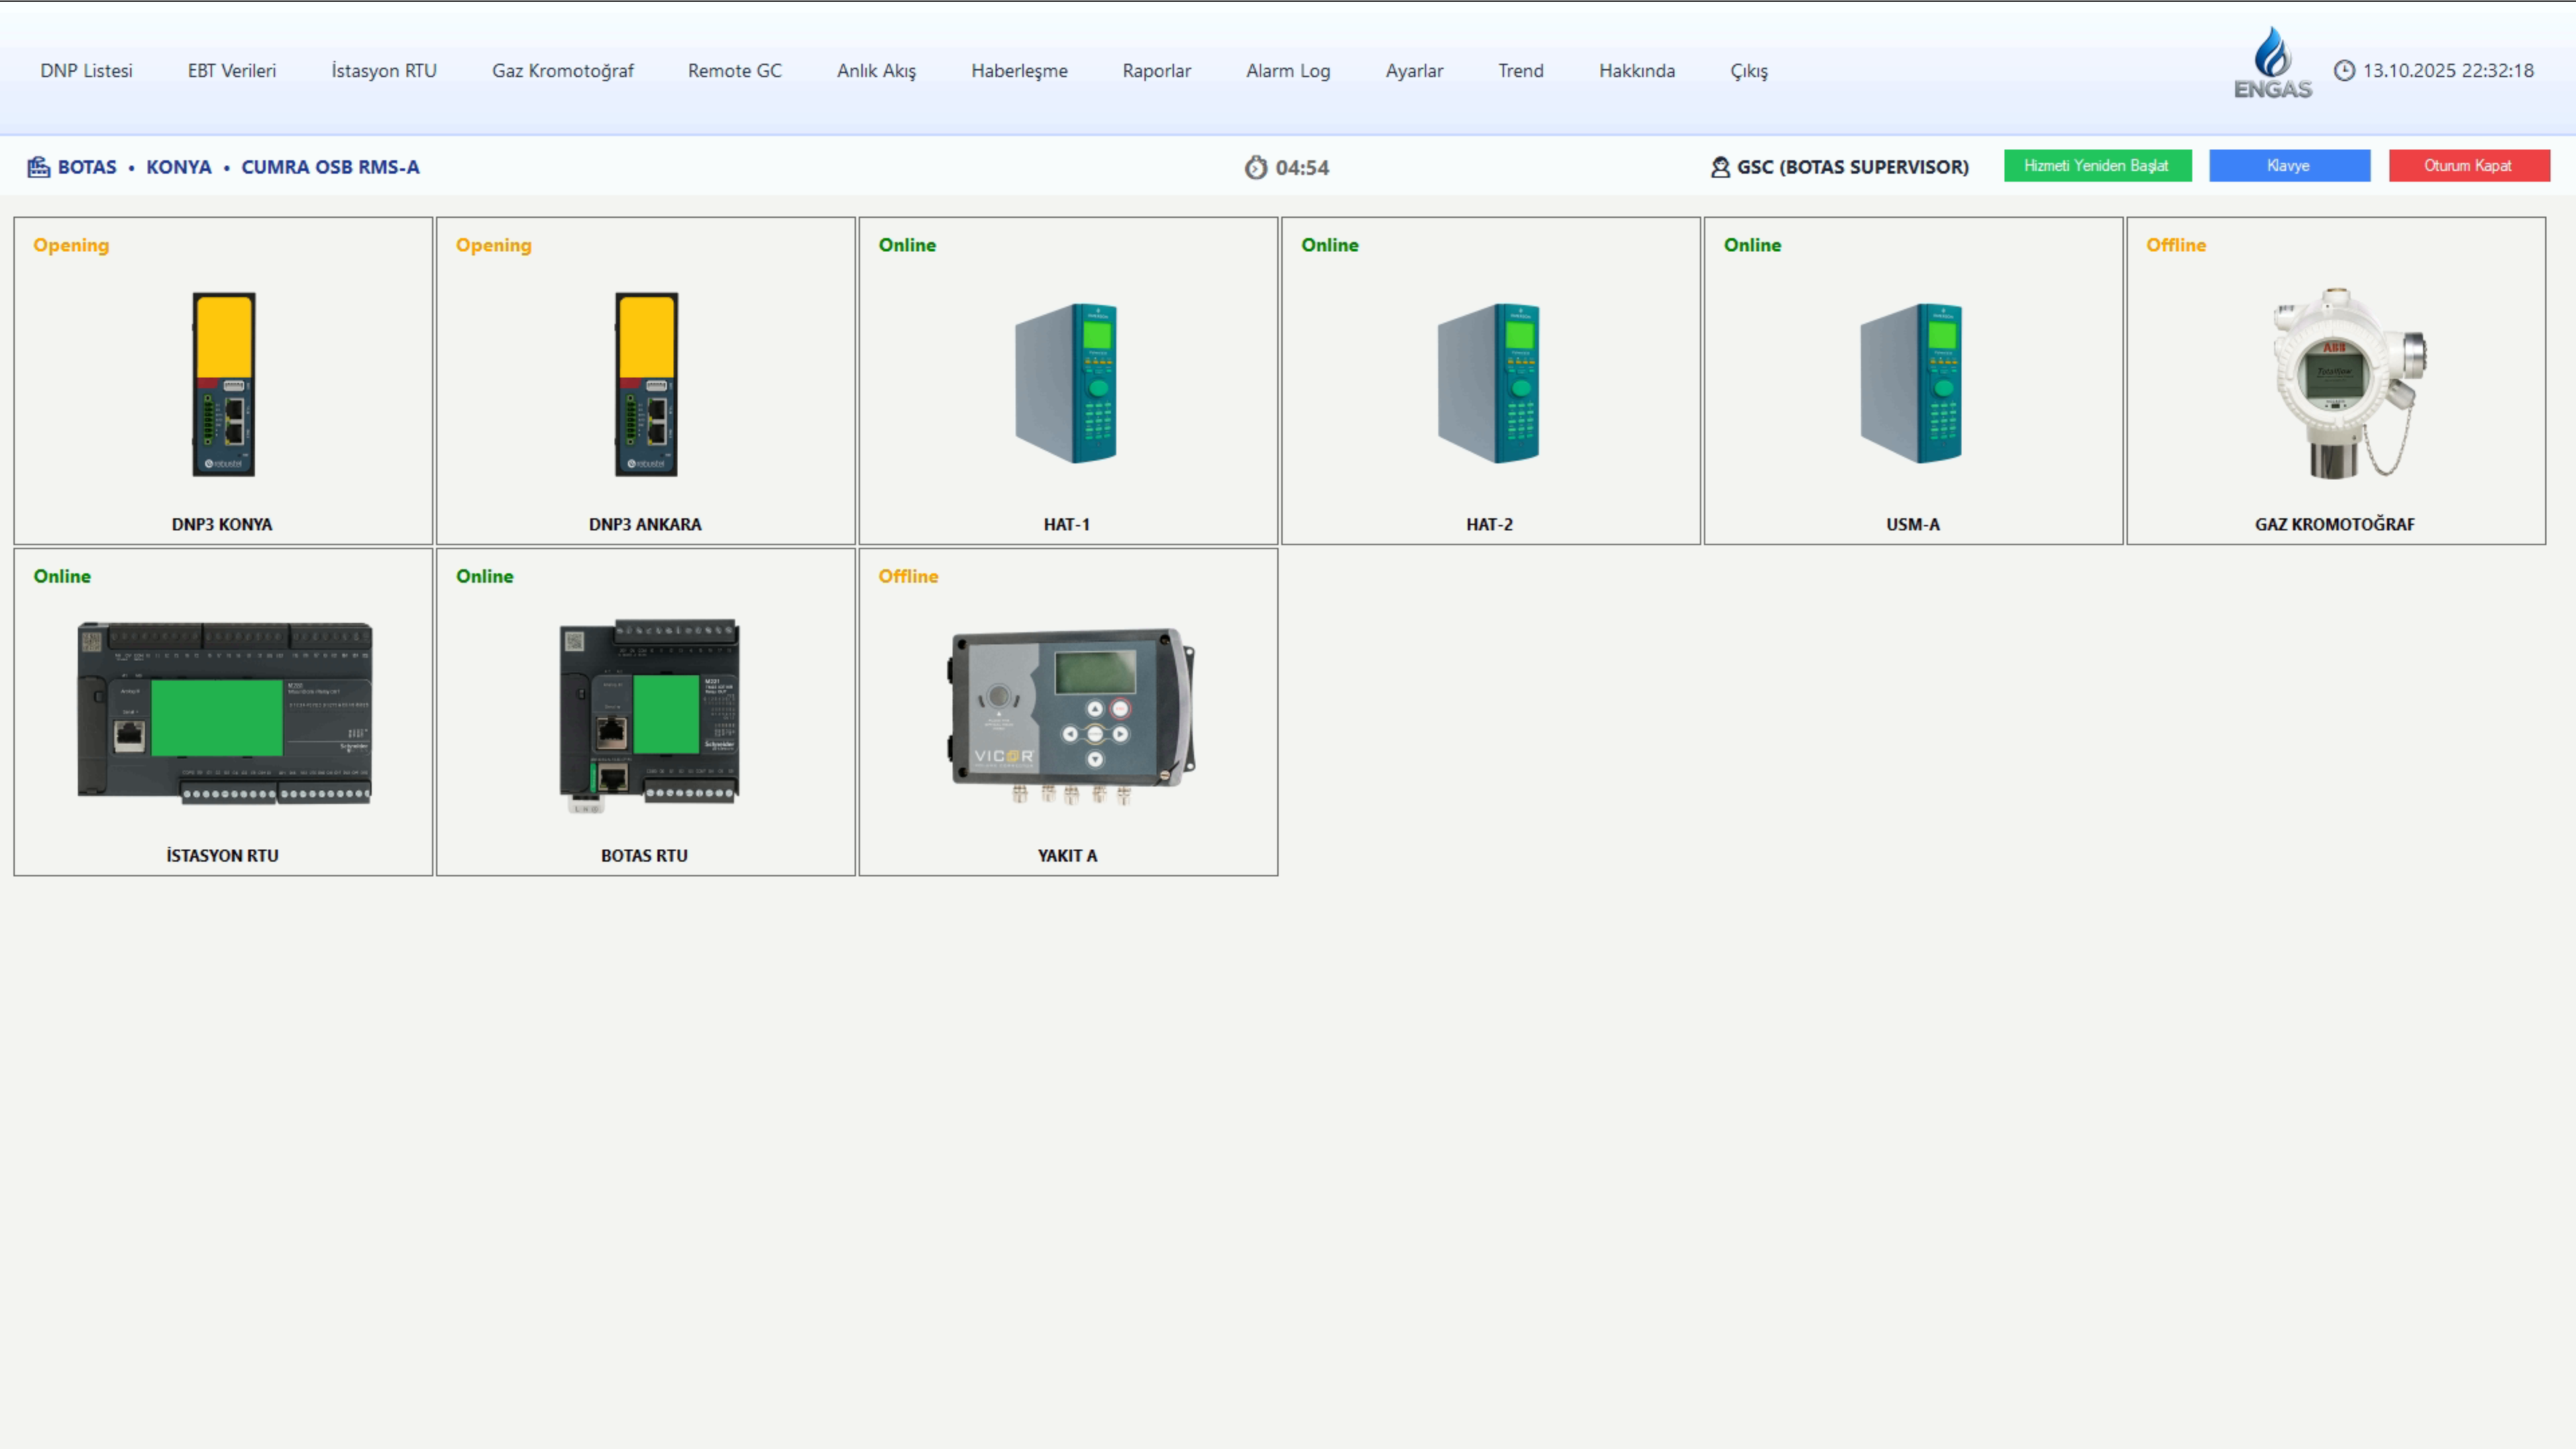Viewport: 2576px width, 1449px height.
Task: Open the DNP3 ANKARA modem device icon
Action: coord(646,384)
